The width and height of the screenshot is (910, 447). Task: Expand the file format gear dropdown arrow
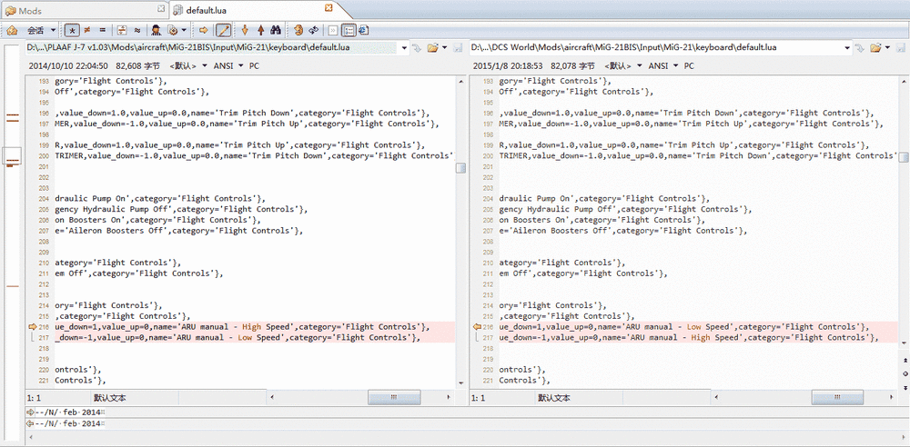(184, 30)
